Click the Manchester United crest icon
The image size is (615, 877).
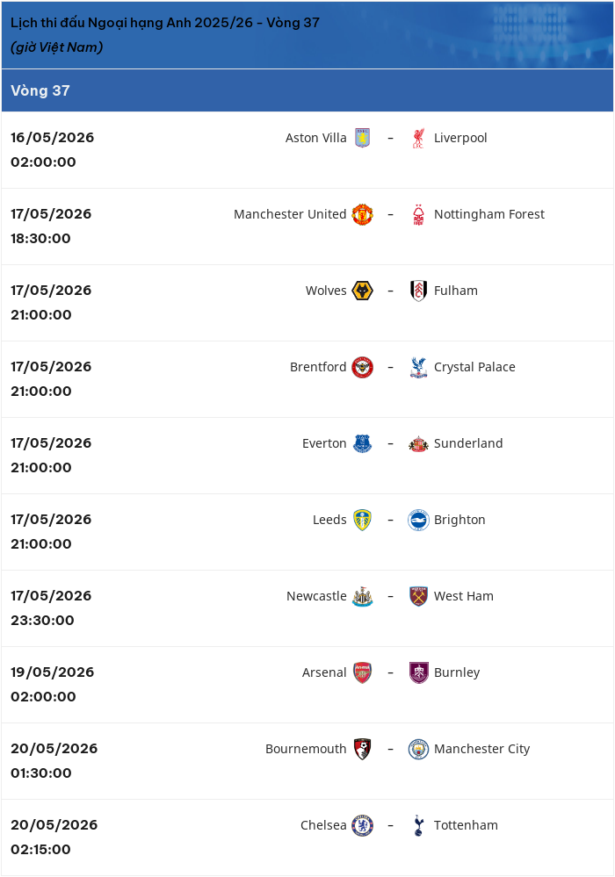click(363, 214)
